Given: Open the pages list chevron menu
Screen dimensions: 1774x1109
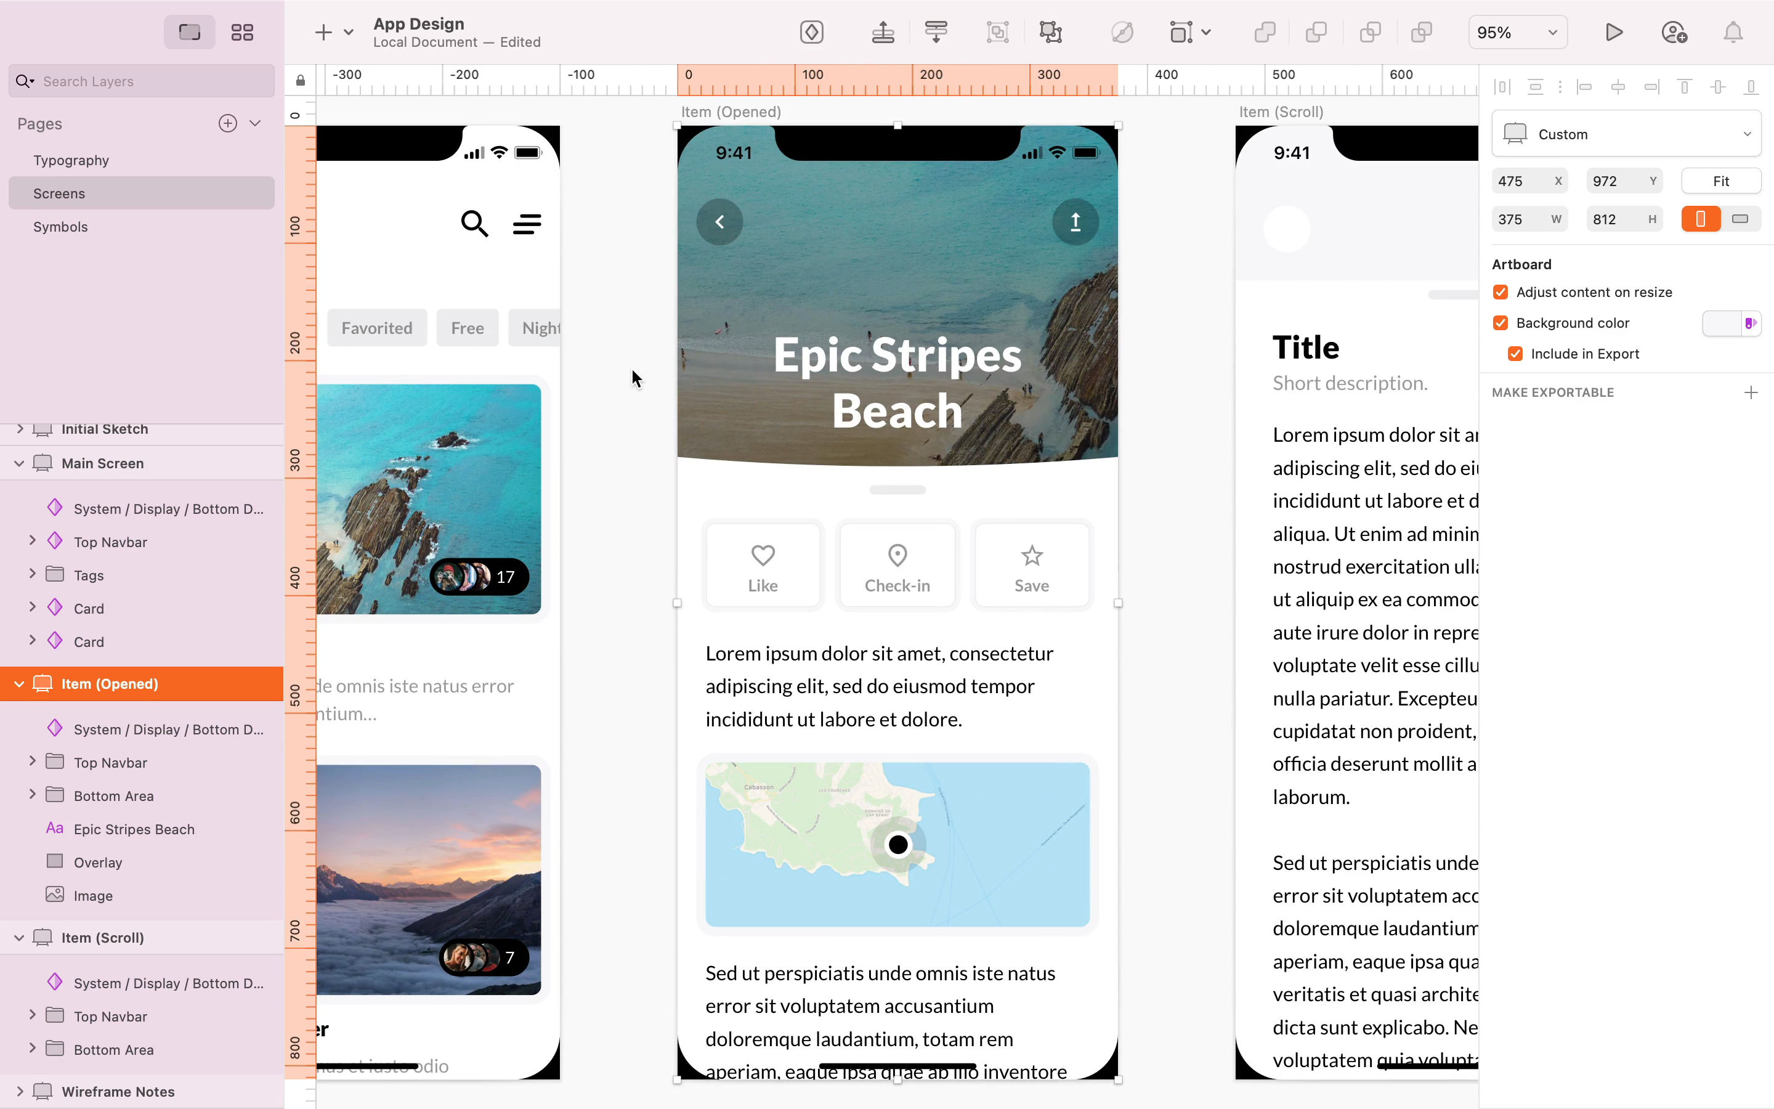Looking at the screenshot, I should pos(255,123).
